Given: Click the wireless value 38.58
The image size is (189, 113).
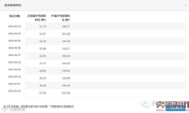Looking at the screenshot, I should click(x=43, y=86).
